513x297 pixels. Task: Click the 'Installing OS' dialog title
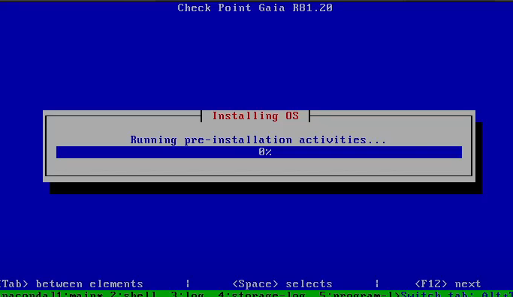pyautogui.click(x=255, y=116)
